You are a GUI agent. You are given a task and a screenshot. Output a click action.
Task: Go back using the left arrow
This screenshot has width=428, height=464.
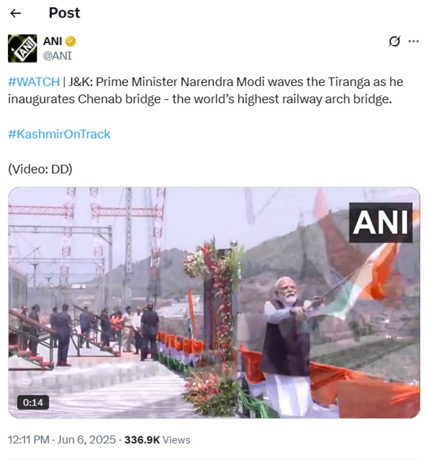[15, 13]
